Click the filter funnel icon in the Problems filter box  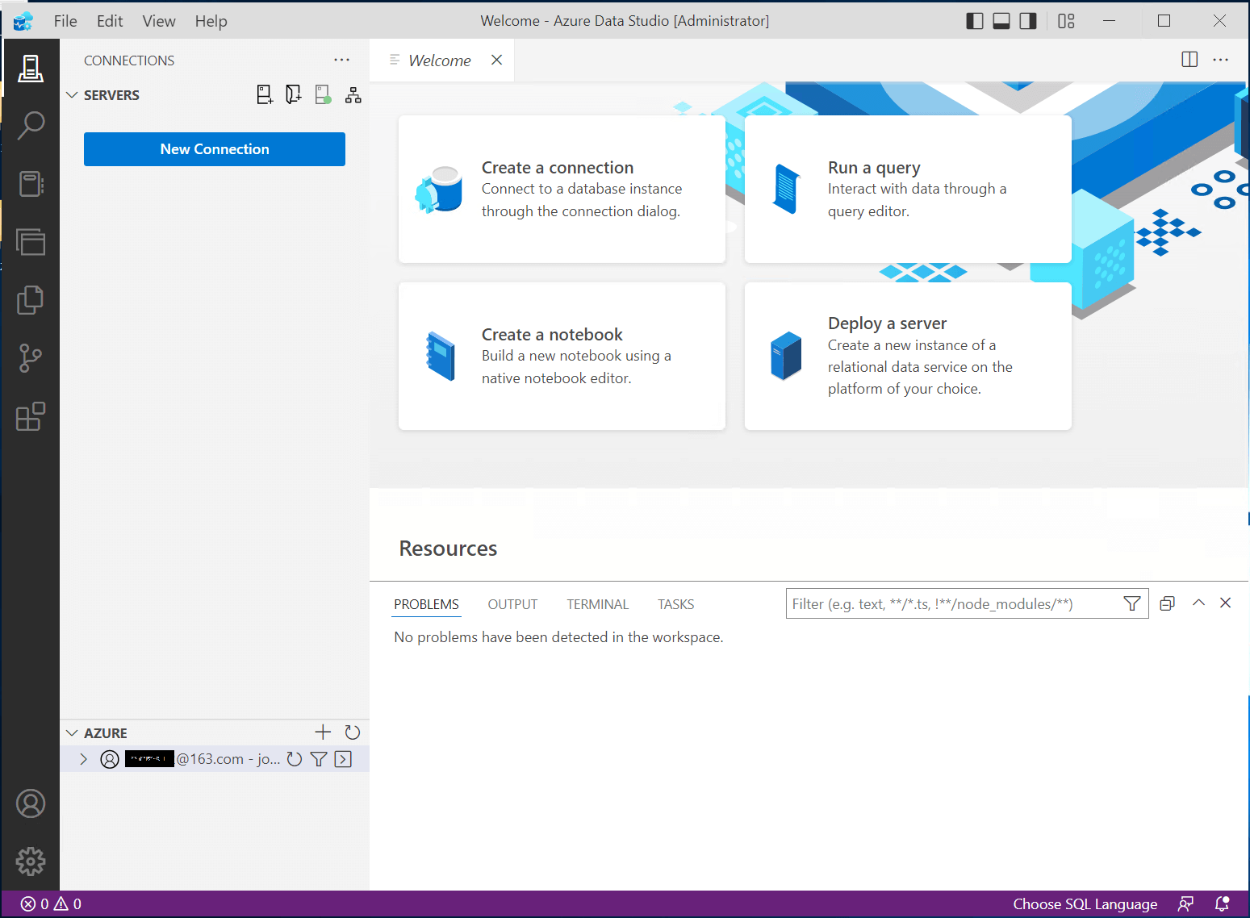point(1132,603)
